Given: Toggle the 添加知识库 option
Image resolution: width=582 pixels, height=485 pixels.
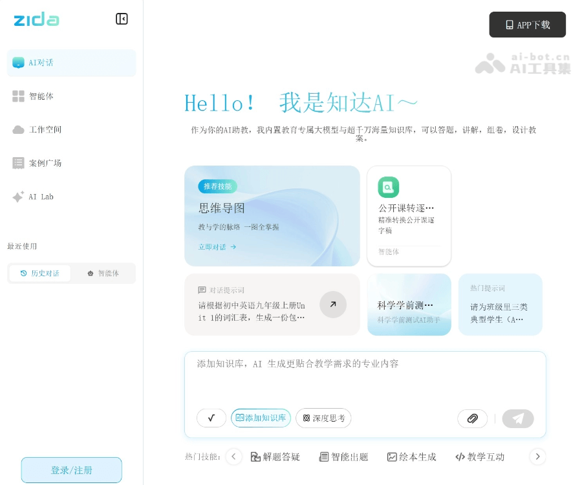Looking at the screenshot, I should click(x=261, y=418).
